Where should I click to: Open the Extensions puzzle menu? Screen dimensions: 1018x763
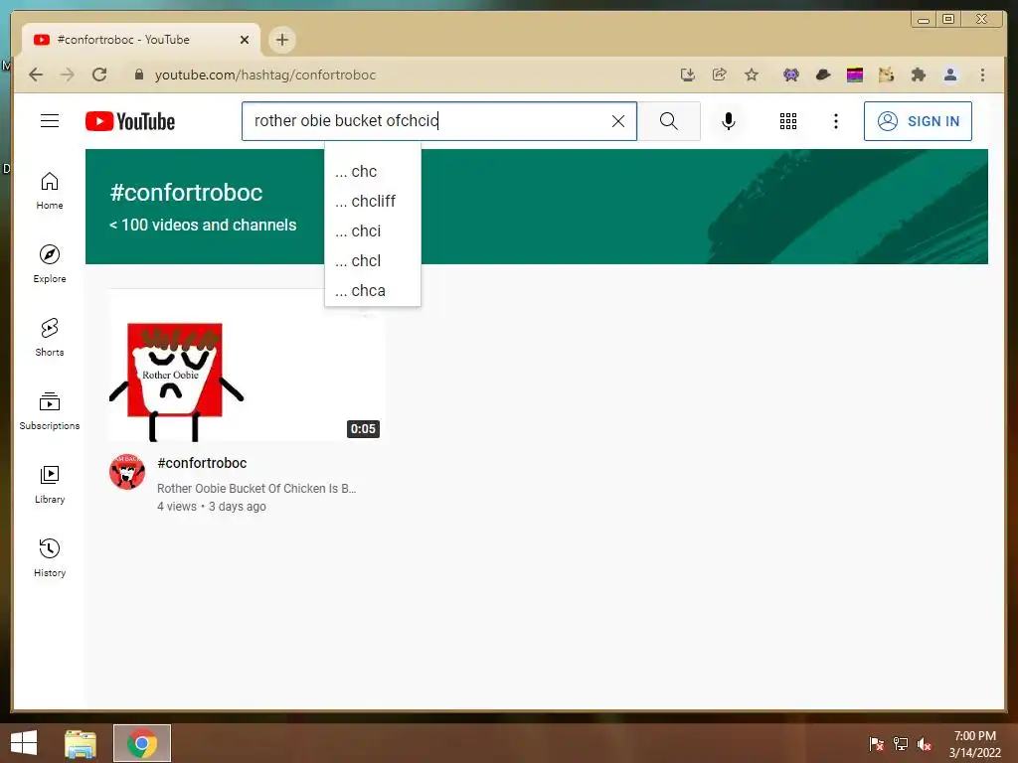point(918,75)
